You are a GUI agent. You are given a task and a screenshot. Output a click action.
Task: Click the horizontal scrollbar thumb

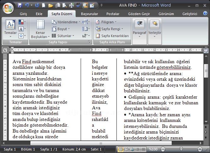[x=101, y=143]
